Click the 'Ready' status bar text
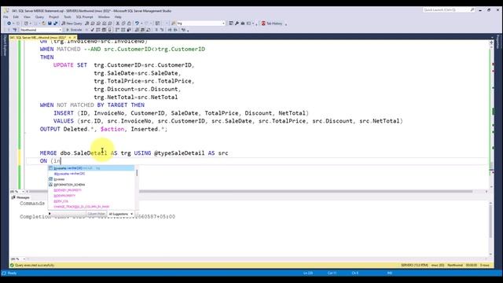 [12, 273]
